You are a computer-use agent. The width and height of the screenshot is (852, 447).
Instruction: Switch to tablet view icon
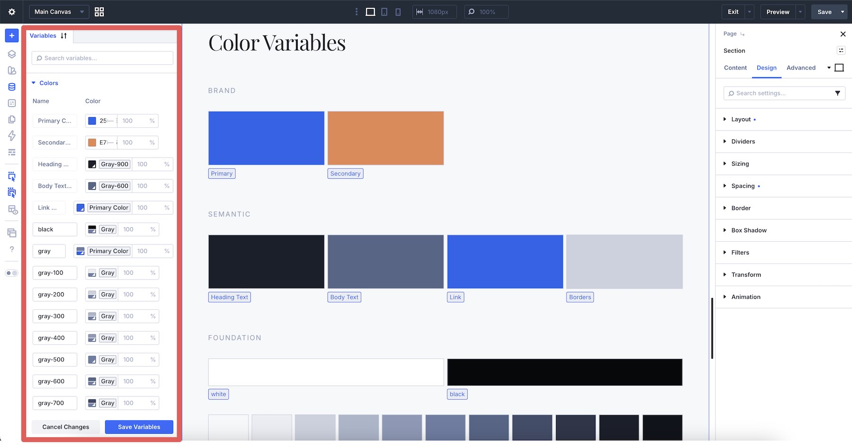[x=384, y=12]
